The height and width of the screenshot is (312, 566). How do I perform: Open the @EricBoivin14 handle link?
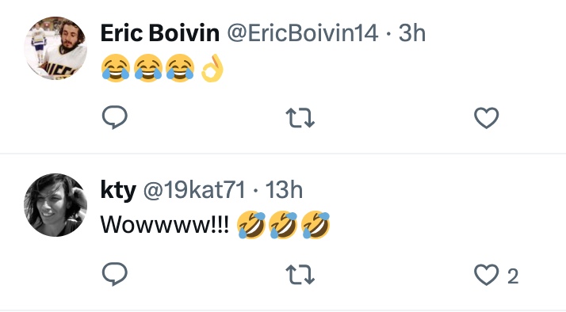click(x=303, y=33)
